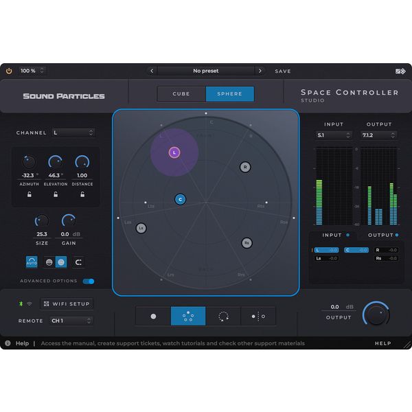The image size is (412, 412).
Task: Click the Elevation lock icon
Action: coord(56,194)
